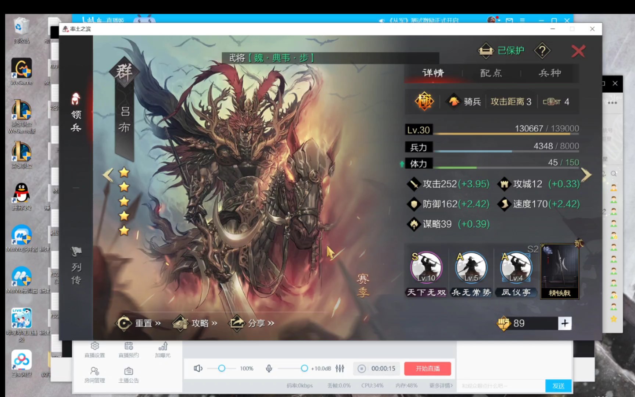Click the 速度 speed stat icon

tap(504, 204)
